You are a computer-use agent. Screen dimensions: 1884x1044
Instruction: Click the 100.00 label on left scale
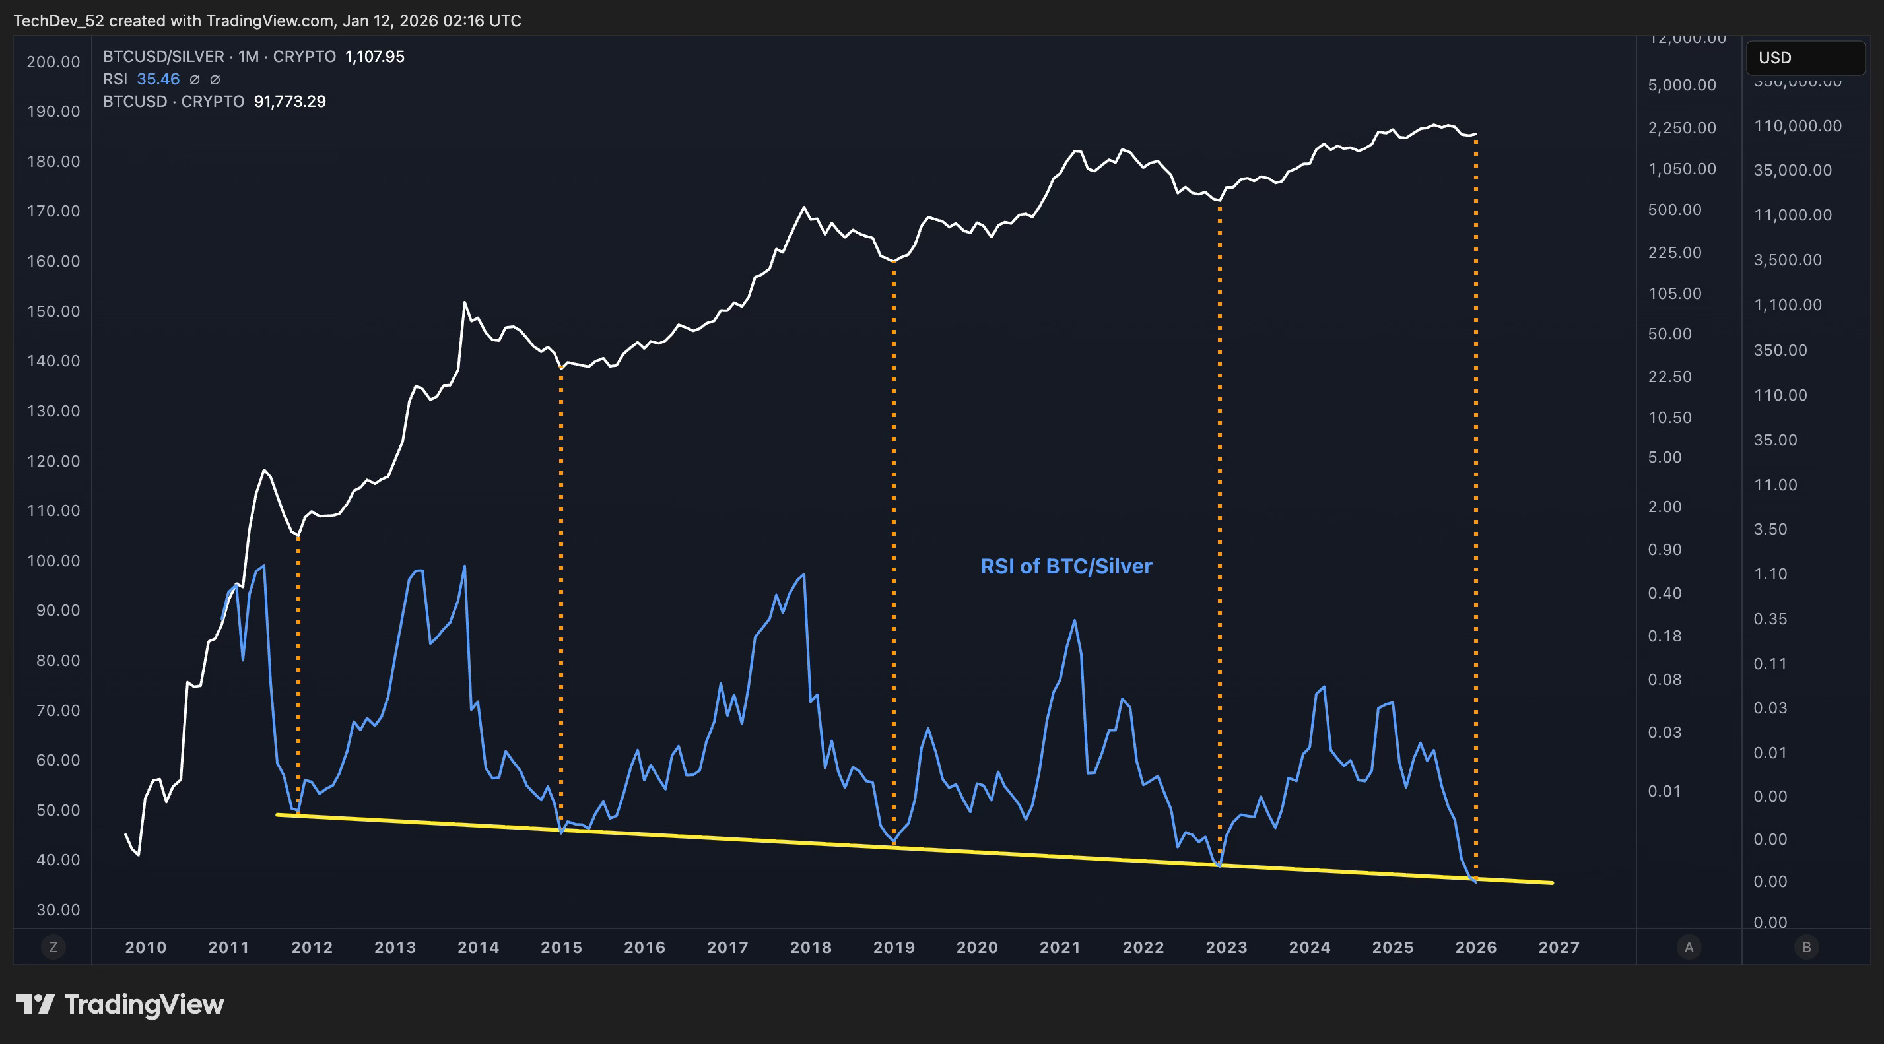[x=53, y=561]
